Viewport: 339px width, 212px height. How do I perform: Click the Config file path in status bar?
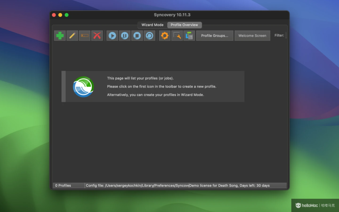137,185
